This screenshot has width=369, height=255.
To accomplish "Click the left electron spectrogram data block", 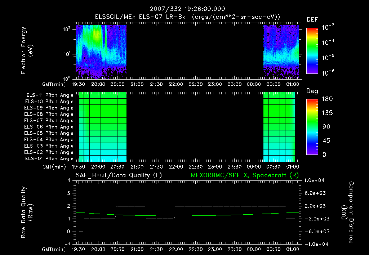I will coord(101,52).
